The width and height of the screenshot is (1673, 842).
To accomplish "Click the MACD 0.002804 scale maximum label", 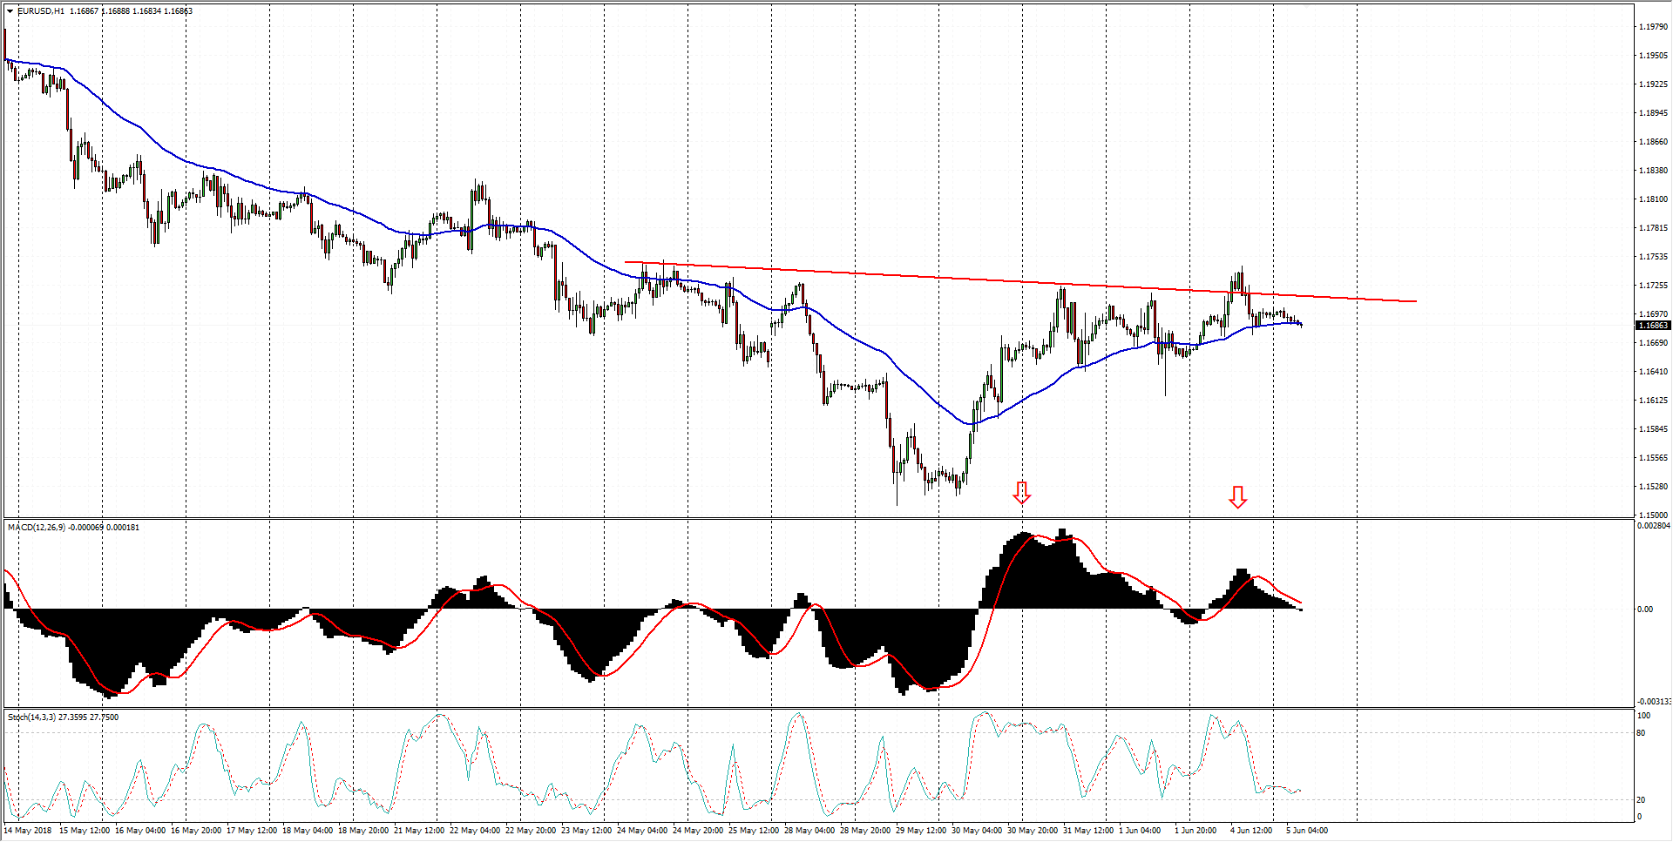I will click(1653, 526).
